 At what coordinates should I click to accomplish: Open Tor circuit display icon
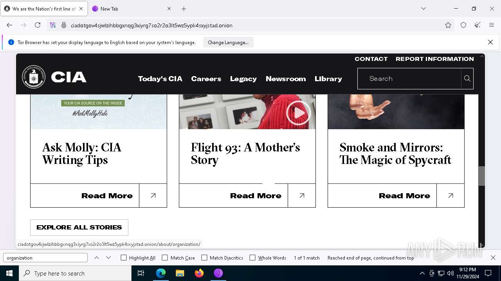pyautogui.click(x=53, y=25)
